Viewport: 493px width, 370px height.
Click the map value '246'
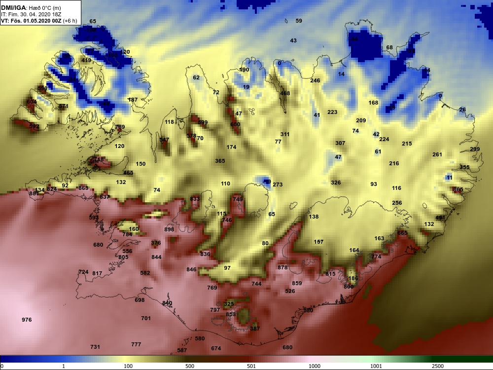[x=315, y=80]
